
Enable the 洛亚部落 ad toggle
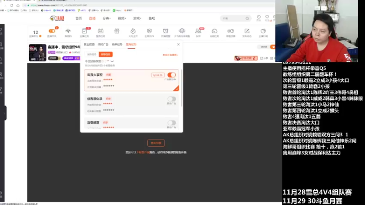point(172,123)
